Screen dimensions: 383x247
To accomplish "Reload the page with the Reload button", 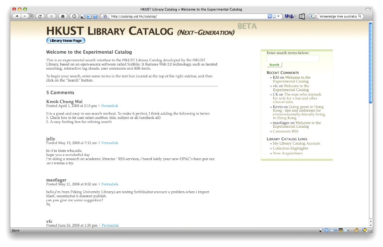I will [x=40, y=16].
